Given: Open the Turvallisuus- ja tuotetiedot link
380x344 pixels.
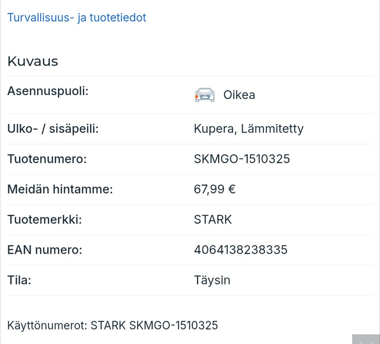Looking at the screenshot, I should pyautogui.click(x=77, y=18).
